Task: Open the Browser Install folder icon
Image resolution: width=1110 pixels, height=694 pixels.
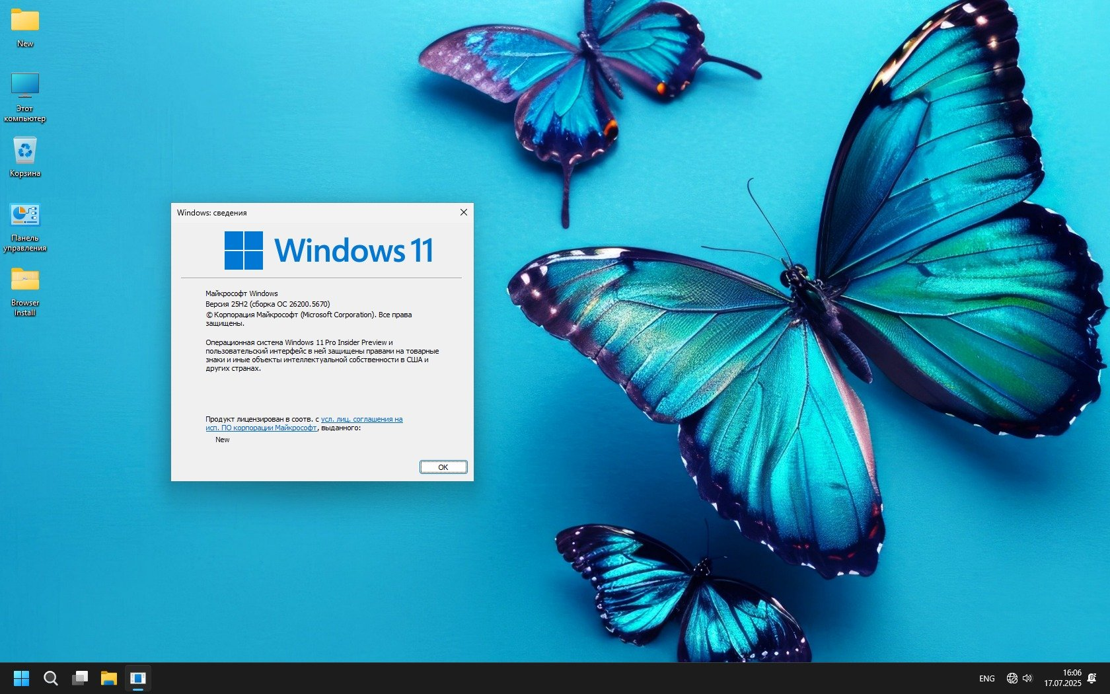Action: coord(25,291)
